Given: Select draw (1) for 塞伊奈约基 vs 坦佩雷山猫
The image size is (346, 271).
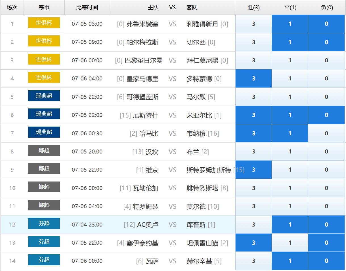Looking at the screenshot, I should pyautogui.click(x=290, y=243).
